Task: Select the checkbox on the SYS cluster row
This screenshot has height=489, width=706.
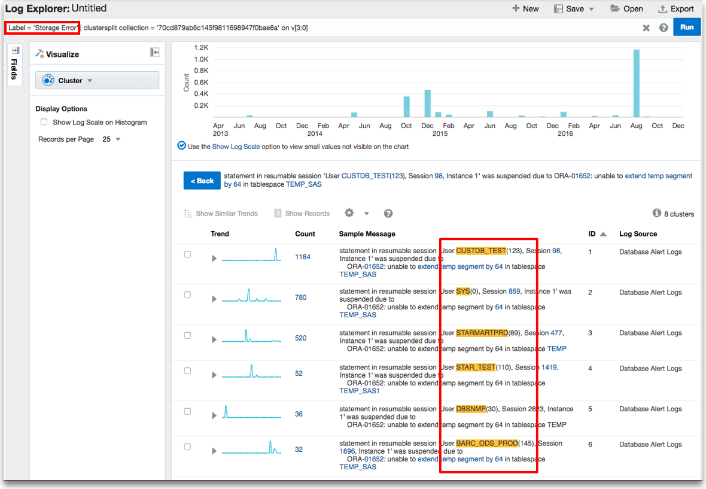Action: (187, 294)
